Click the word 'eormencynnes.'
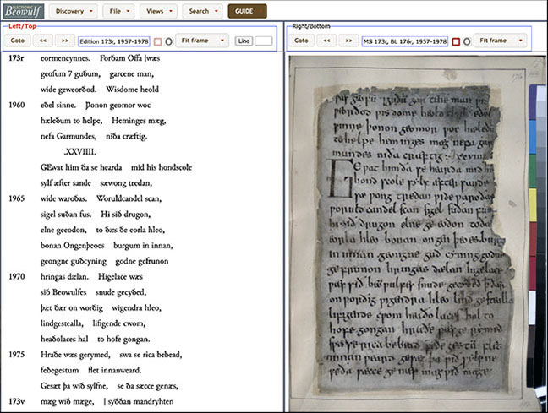Screen dimensions: 548x413 click(65, 58)
